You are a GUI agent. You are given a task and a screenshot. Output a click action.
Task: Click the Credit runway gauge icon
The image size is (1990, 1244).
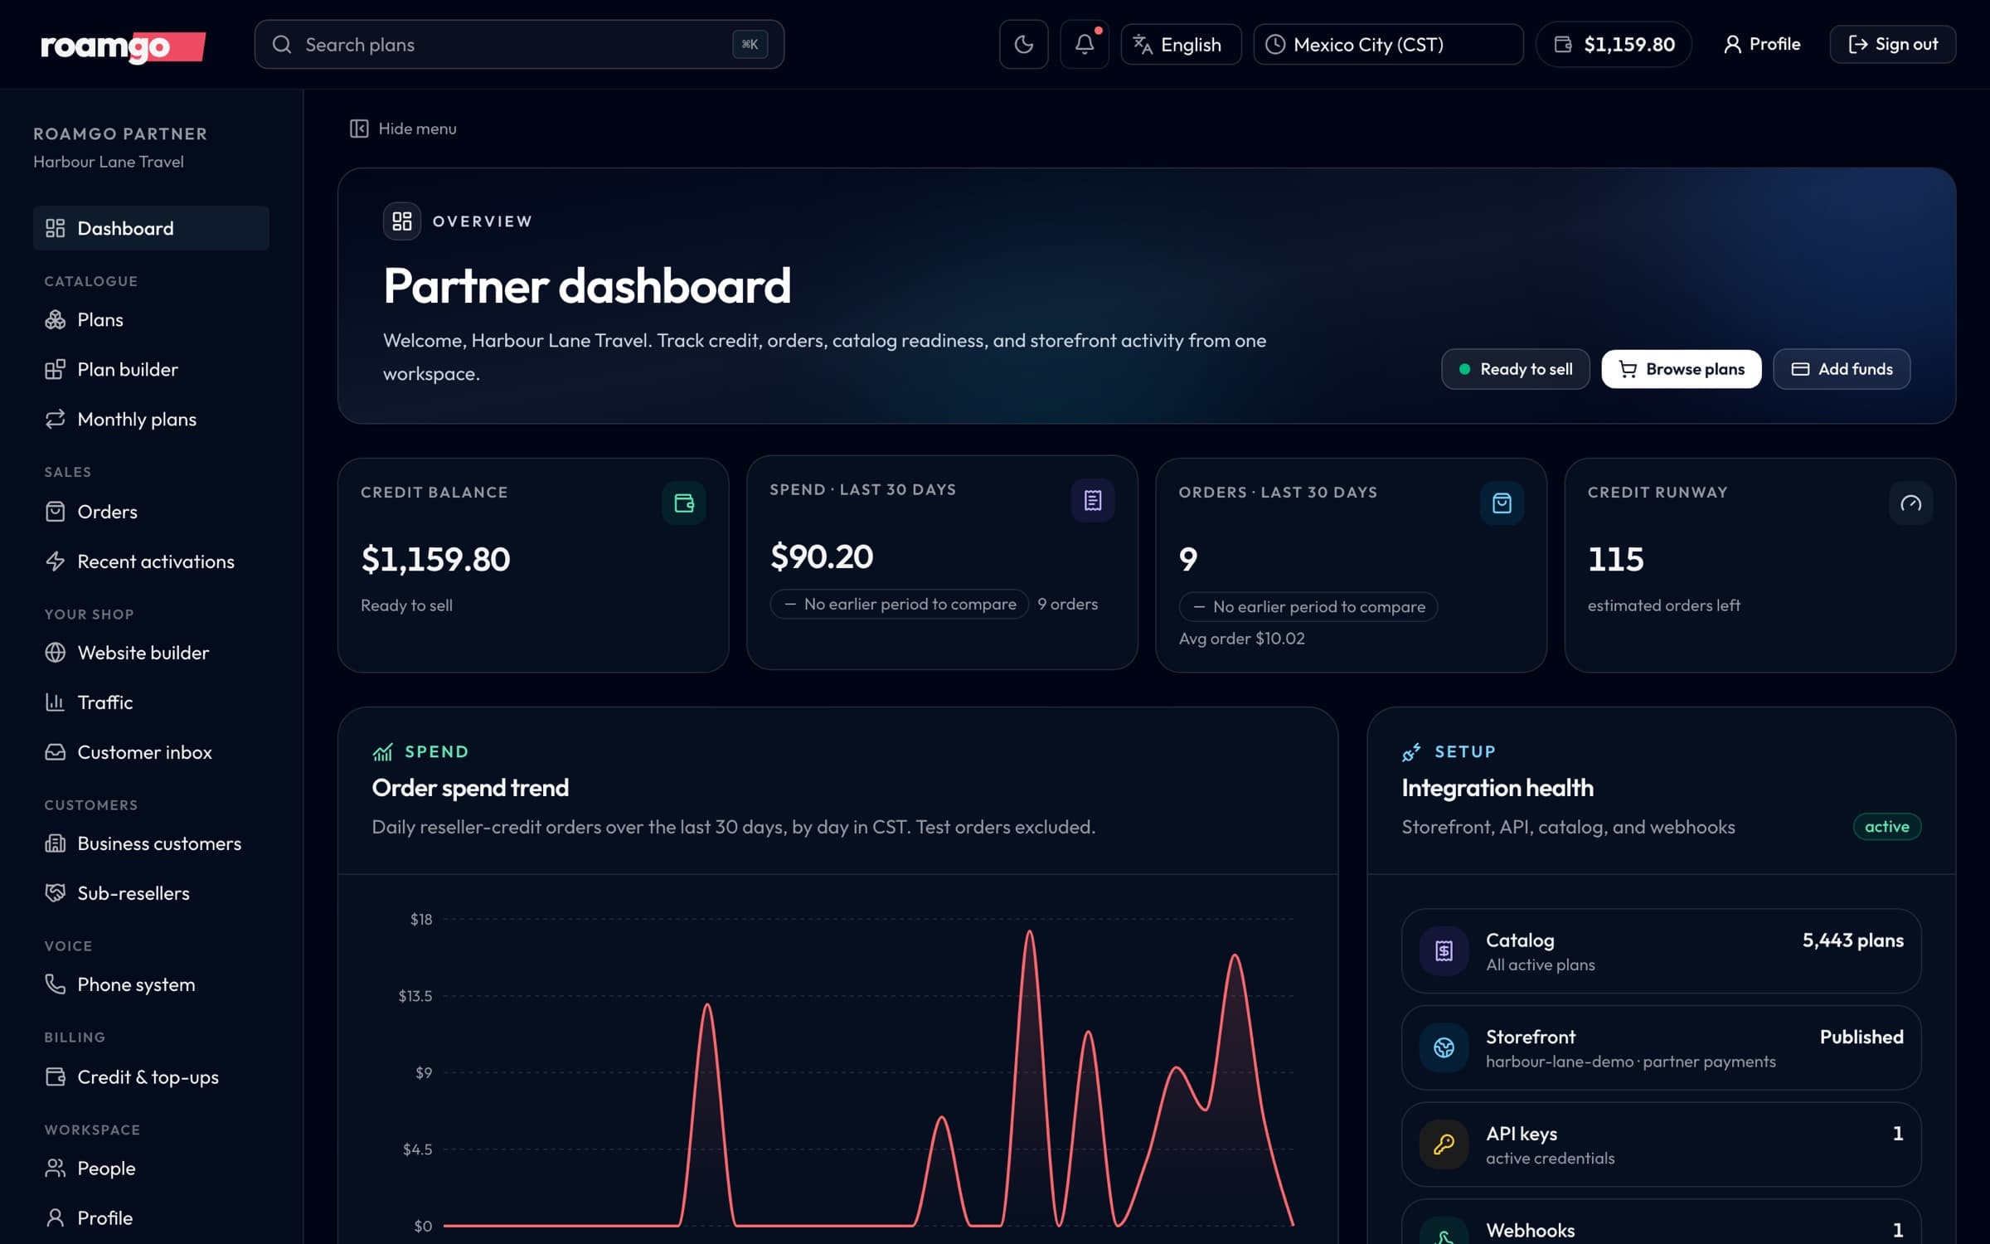click(x=1910, y=503)
